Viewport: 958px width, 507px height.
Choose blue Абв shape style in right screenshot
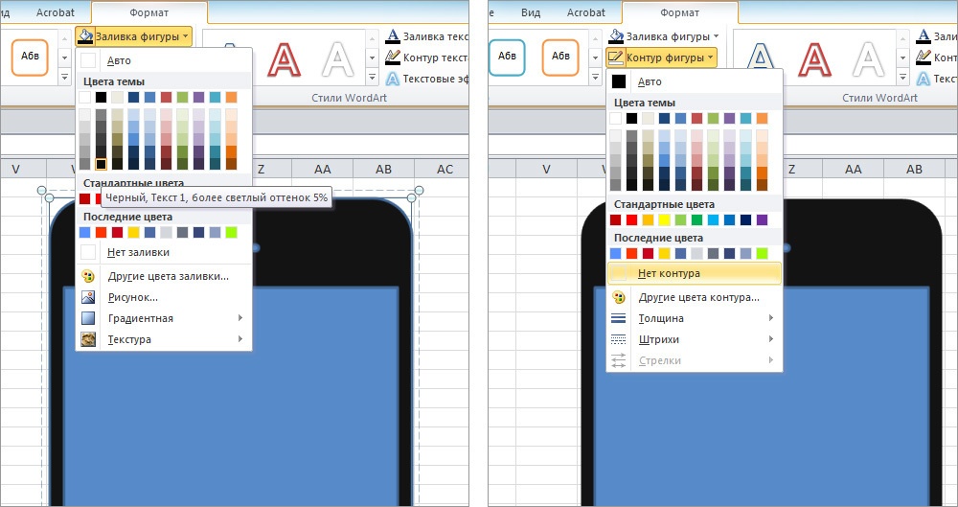click(507, 58)
